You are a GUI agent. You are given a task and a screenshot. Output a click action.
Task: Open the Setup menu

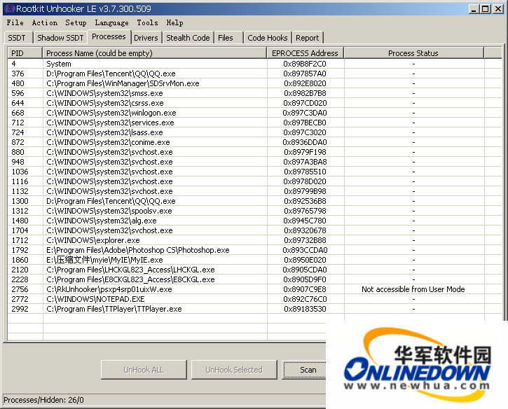coord(76,22)
